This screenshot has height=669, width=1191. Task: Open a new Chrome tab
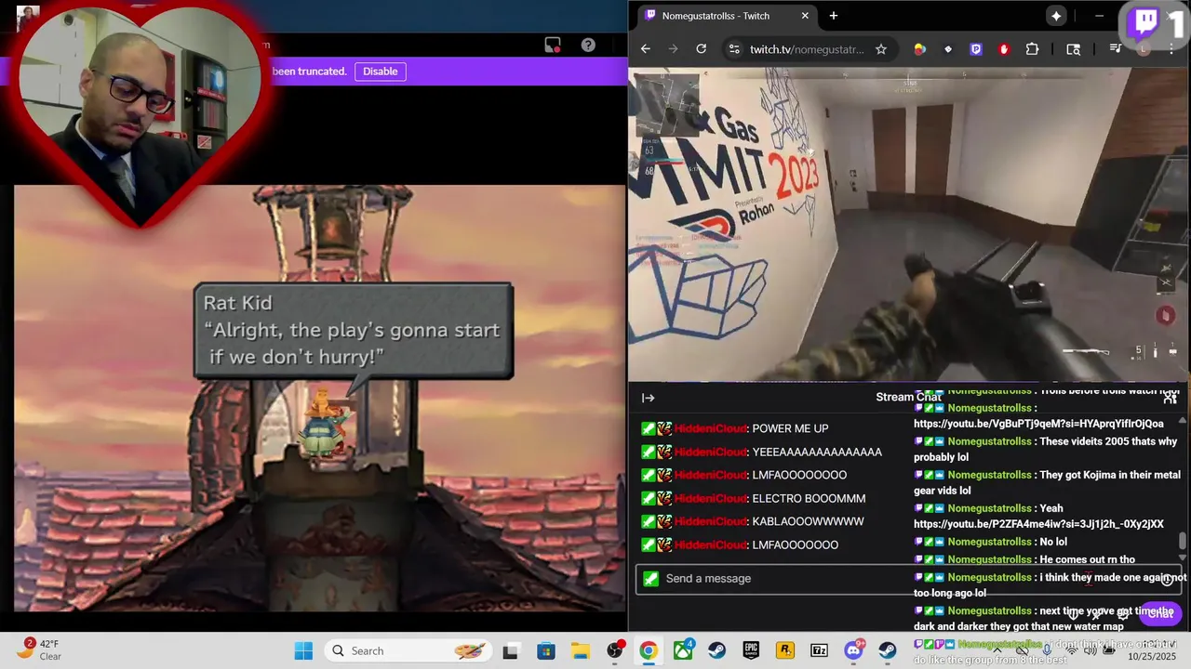tap(834, 16)
